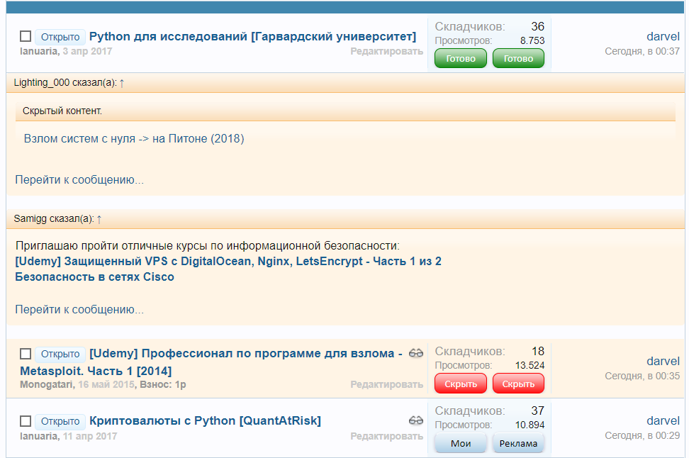Image resolution: width=689 pixels, height=458 pixels.
Task: Open author Monogatari profile
Action: tap(46, 384)
